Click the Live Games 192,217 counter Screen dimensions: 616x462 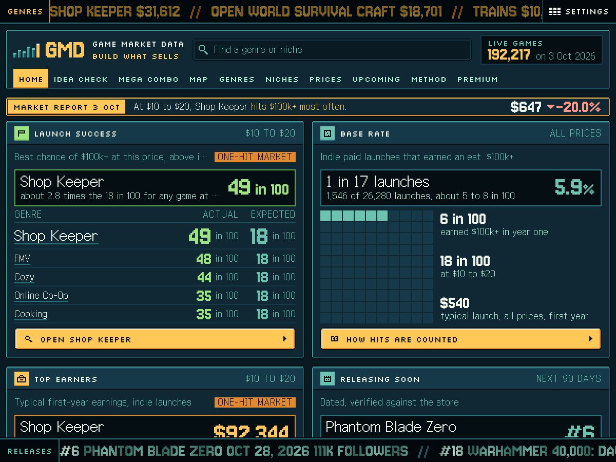click(x=541, y=50)
